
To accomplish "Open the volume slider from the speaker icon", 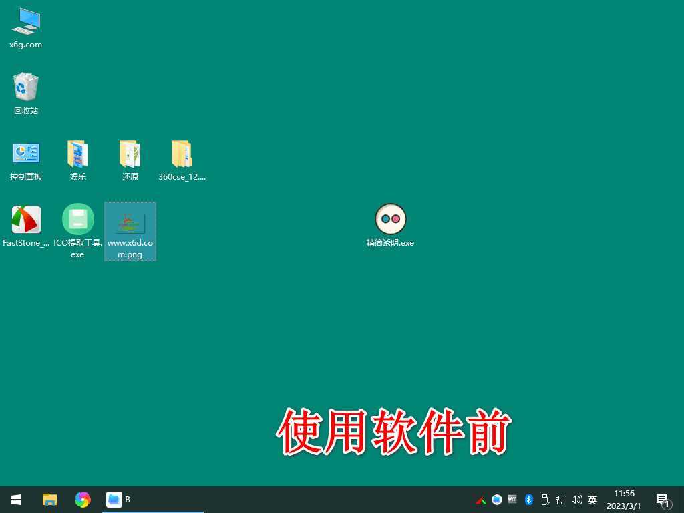I will 576,499.
